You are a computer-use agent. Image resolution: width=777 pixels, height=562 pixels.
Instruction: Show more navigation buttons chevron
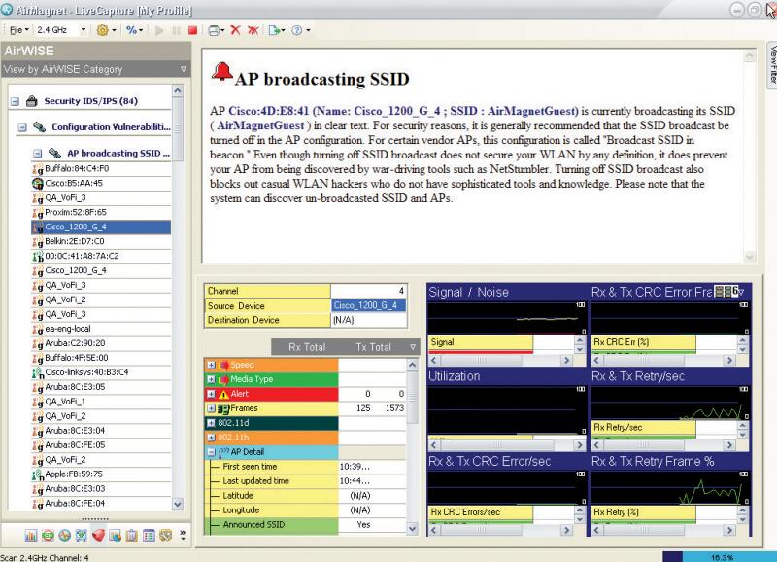click(x=183, y=535)
